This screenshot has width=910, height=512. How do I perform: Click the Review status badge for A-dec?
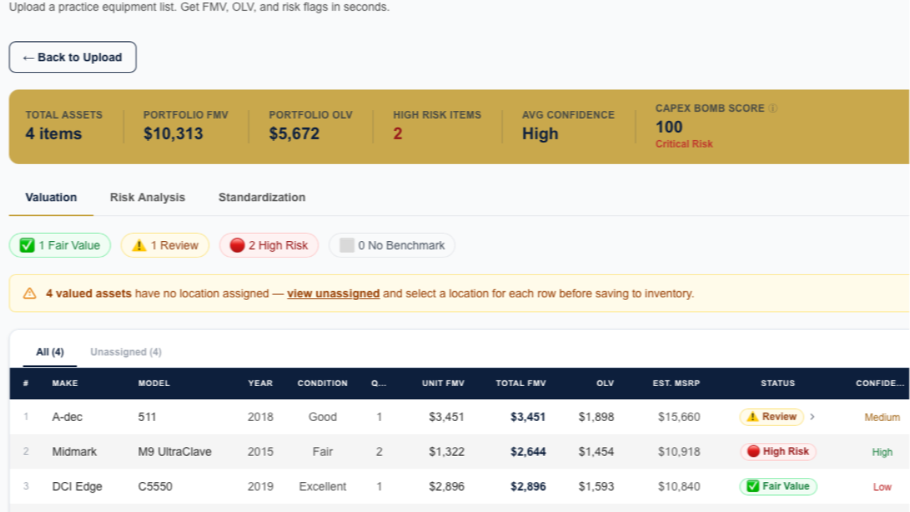point(772,417)
